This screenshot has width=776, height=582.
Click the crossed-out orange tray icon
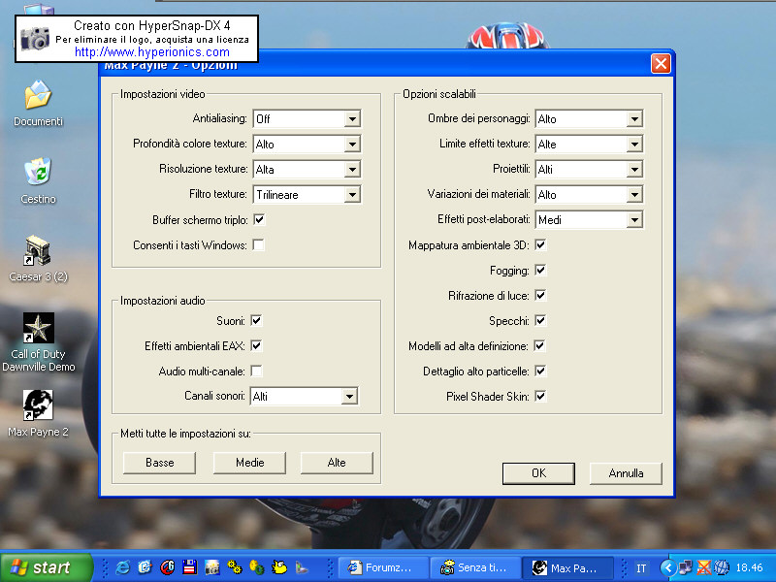[704, 567]
